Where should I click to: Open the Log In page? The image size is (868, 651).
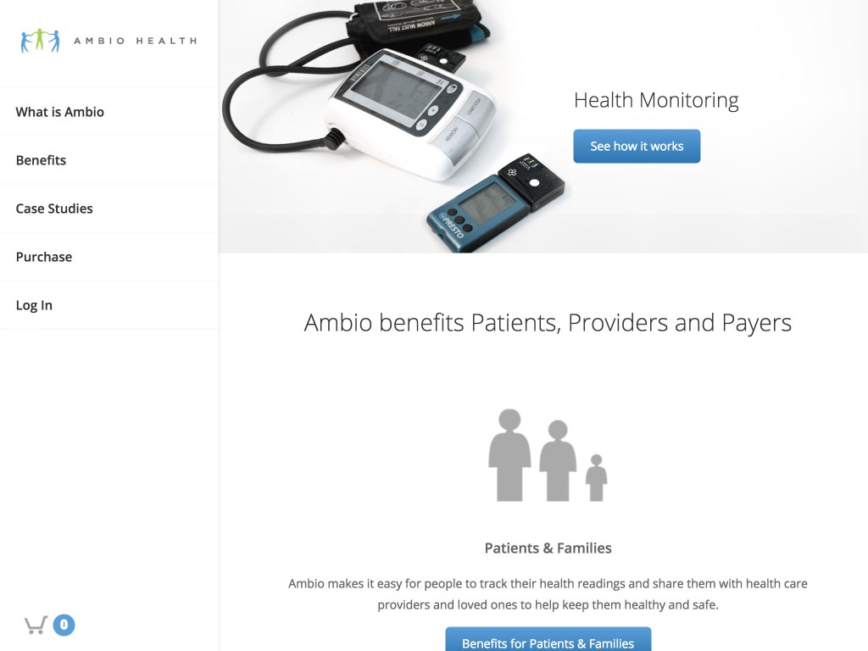point(34,305)
